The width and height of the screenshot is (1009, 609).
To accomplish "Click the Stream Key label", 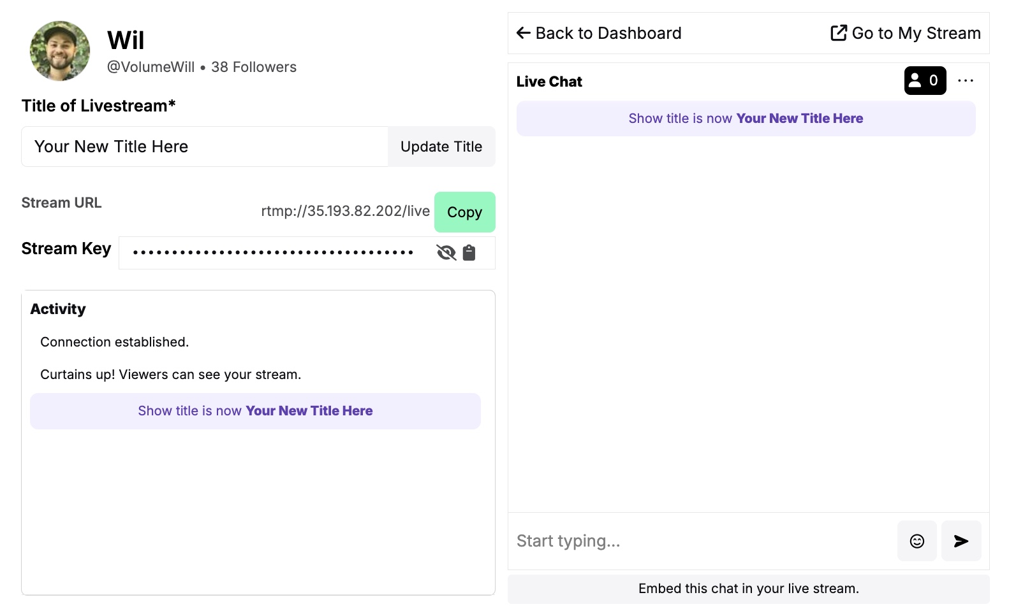I will tap(66, 248).
